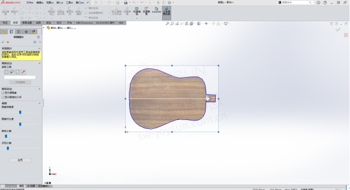Confirm sketch with green check in viewport corner
Viewport: 350px width, 190px height.
[338, 30]
